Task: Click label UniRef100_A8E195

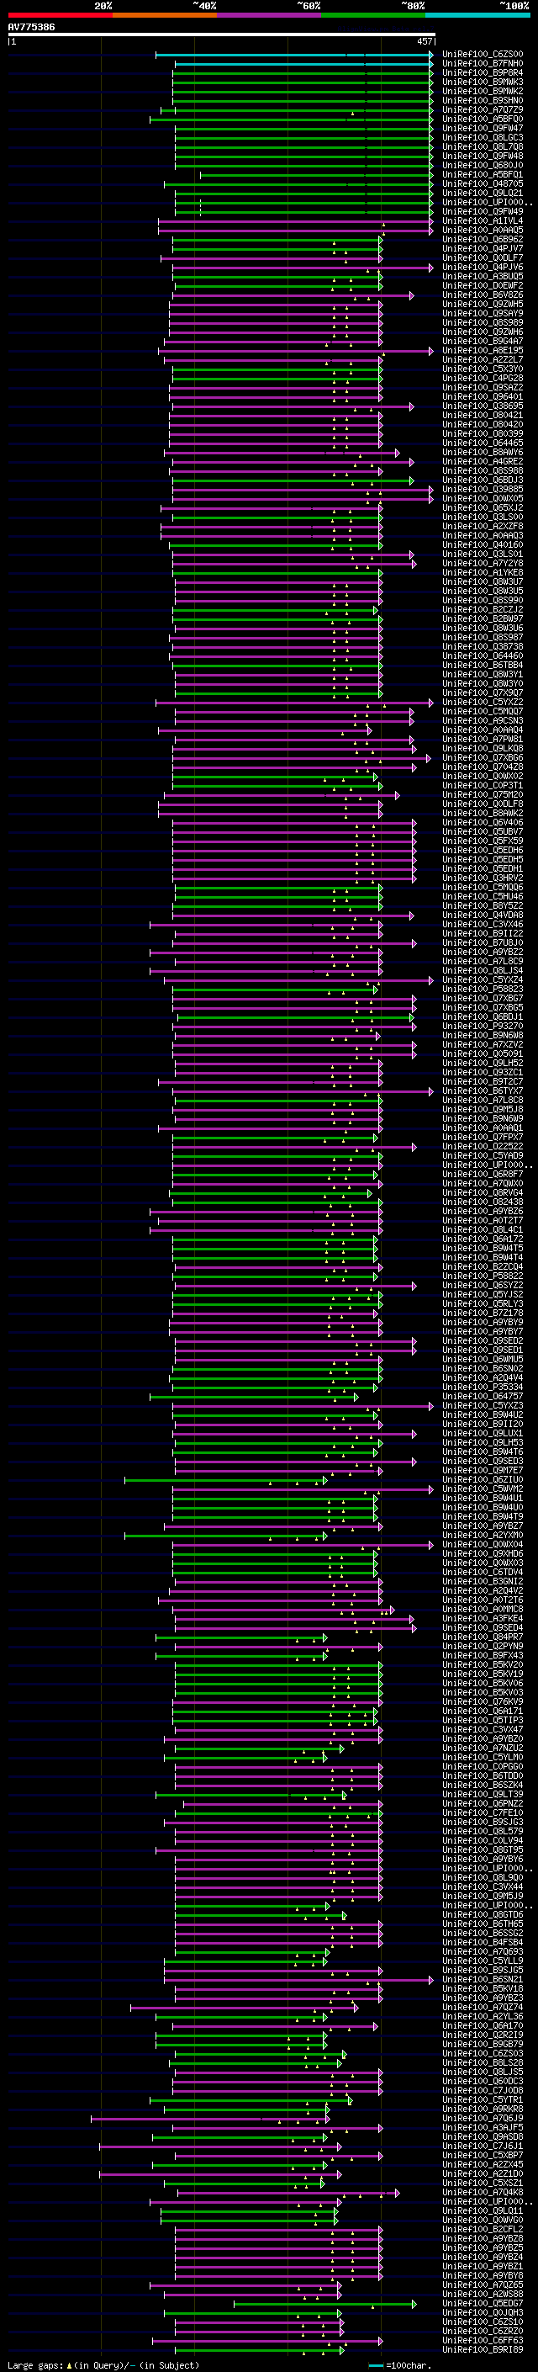Action: (x=482, y=351)
